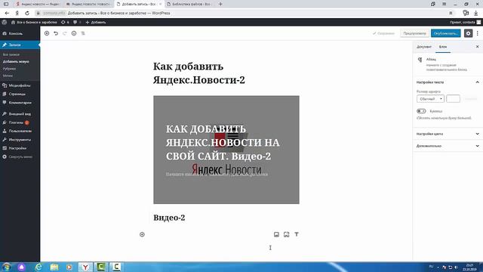Viewport: 483px width, 272px height.
Task: Undo the last editor action
Action: (56, 33)
